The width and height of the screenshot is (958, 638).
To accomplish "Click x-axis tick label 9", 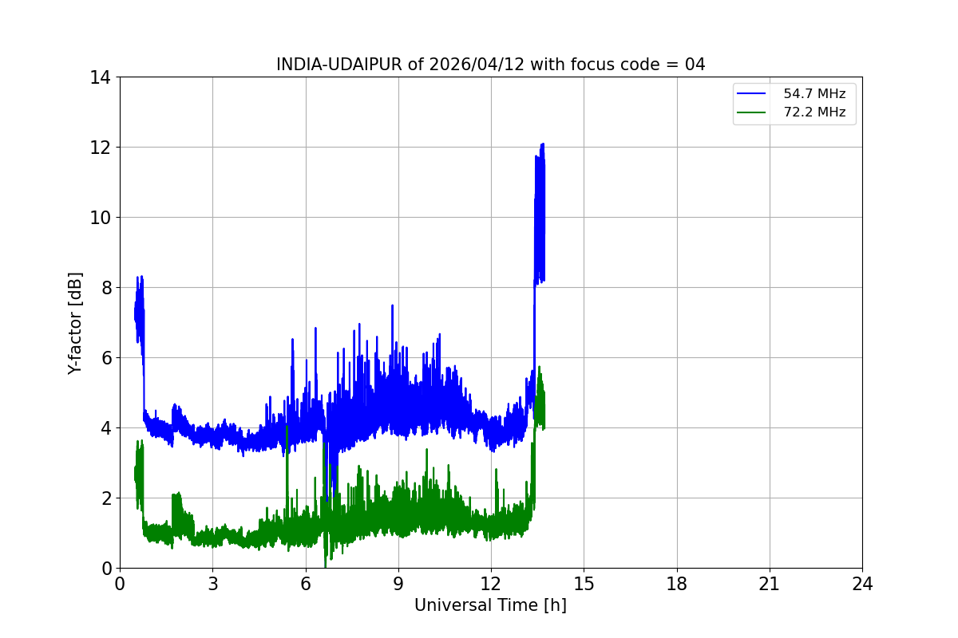I will [398, 584].
